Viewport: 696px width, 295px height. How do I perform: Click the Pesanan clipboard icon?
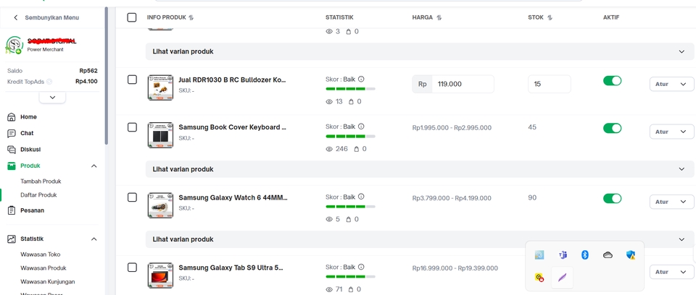[x=12, y=211]
